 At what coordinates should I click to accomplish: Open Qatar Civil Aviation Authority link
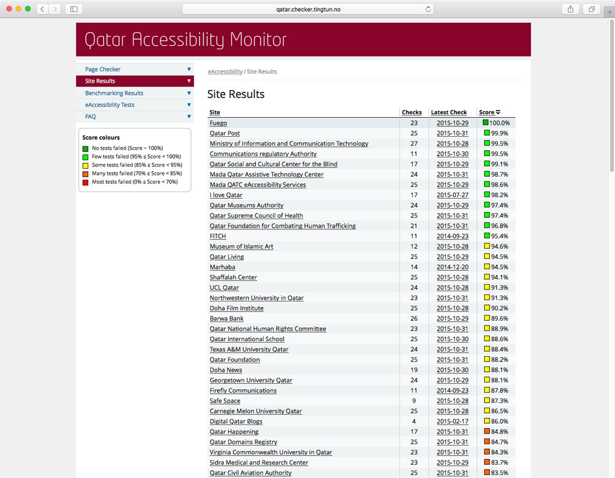pyautogui.click(x=250, y=473)
